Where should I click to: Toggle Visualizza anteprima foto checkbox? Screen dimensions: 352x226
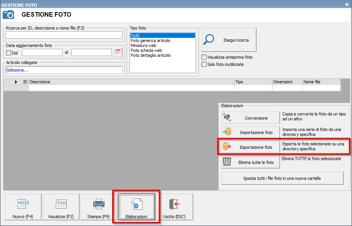[x=204, y=57]
